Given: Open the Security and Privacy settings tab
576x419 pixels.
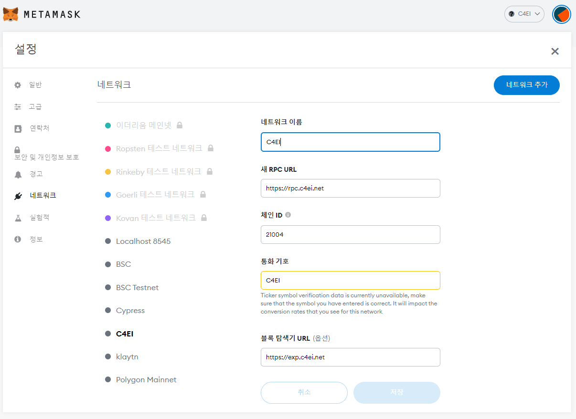Looking at the screenshot, I should 46,157.
